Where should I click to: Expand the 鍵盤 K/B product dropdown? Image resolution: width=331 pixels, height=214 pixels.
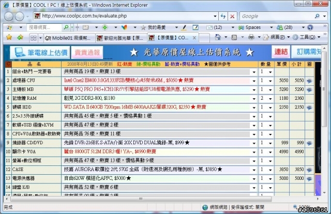[254, 188]
